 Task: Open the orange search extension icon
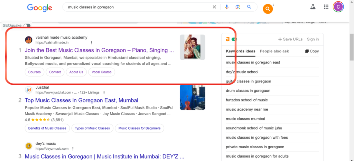(x=268, y=9)
